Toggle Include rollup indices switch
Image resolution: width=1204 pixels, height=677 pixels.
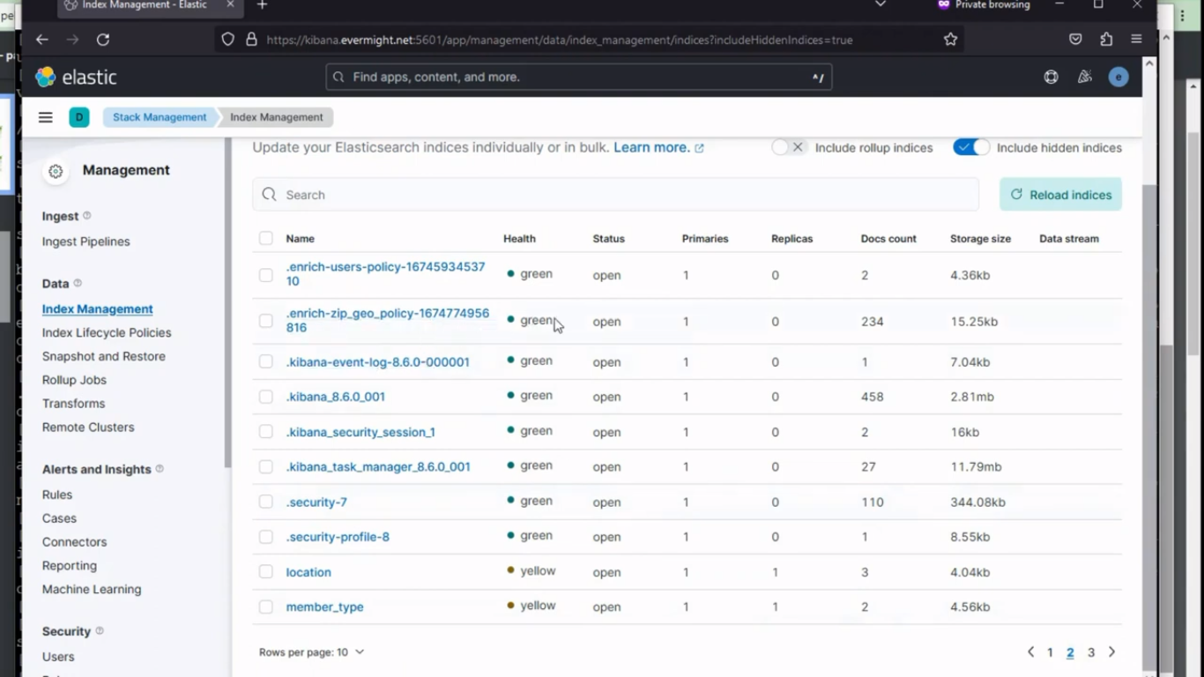788,147
